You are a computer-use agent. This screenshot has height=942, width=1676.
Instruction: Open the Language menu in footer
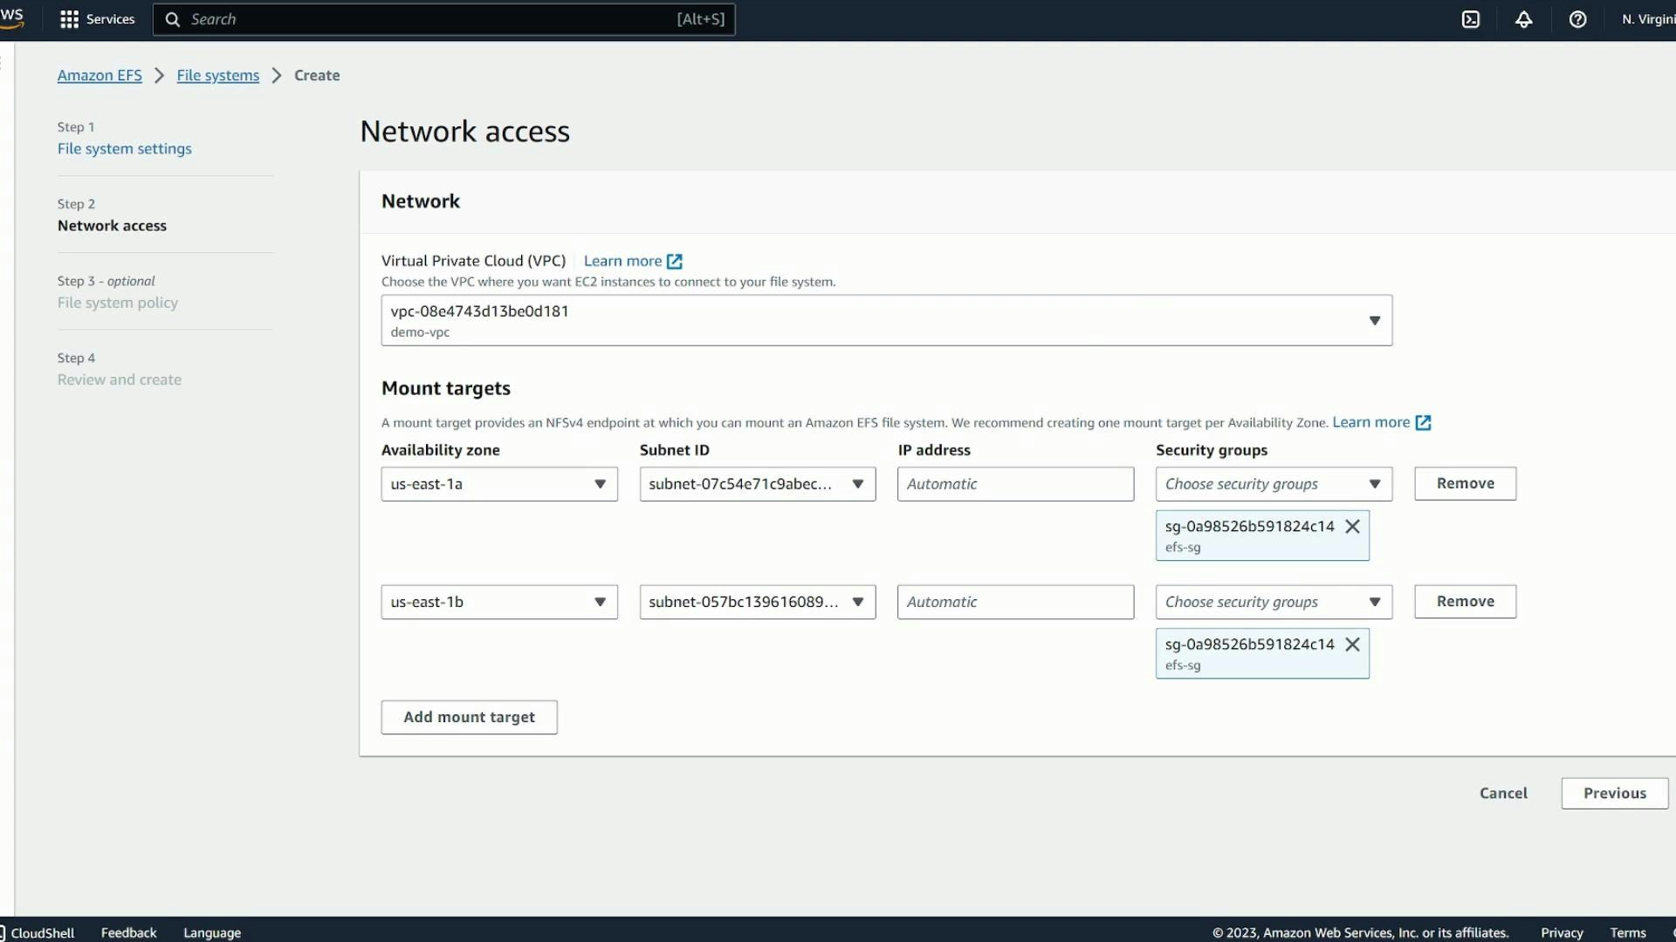(x=211, y=932)
